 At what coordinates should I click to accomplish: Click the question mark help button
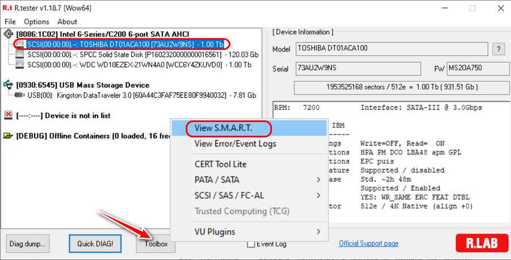(x=498, y=49)
